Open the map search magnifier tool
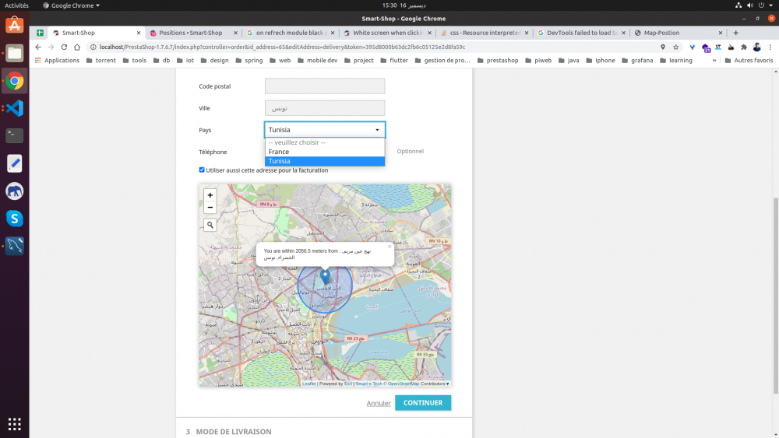 coord(210,225)
